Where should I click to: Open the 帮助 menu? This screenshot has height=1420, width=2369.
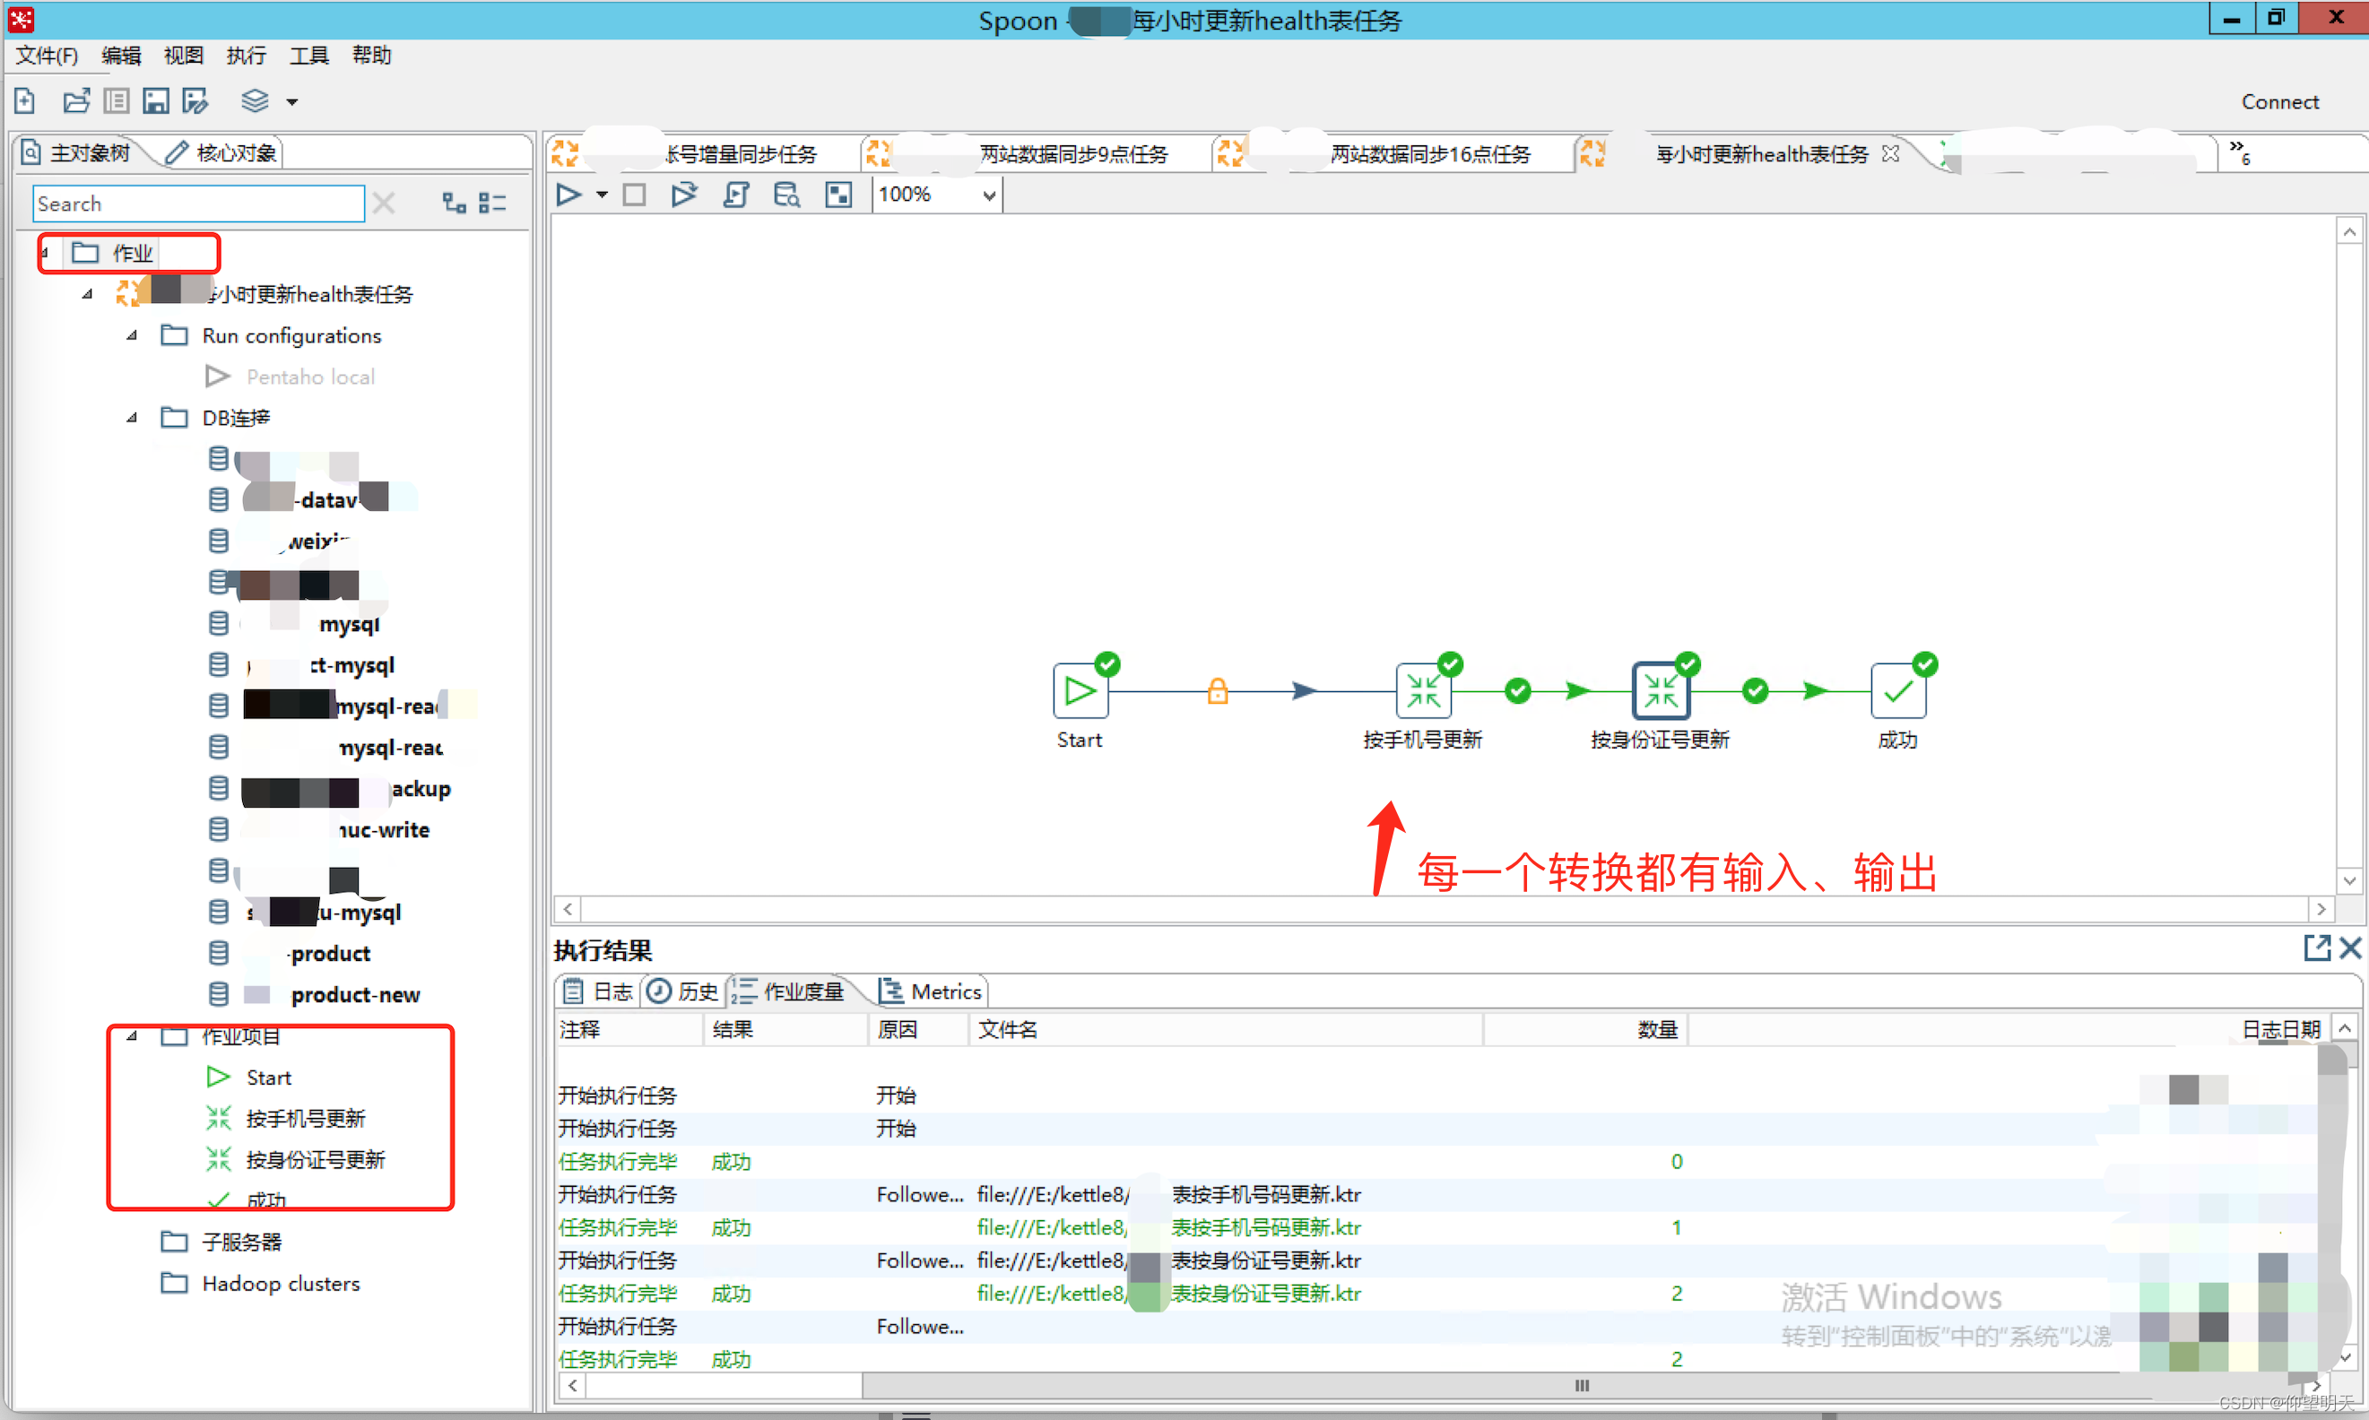point(371,56)
